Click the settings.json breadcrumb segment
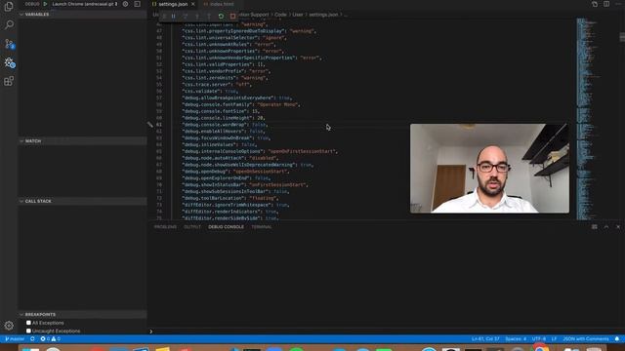 [323, 15]
